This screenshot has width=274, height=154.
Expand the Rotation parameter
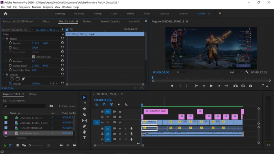(x=6, y=61)
